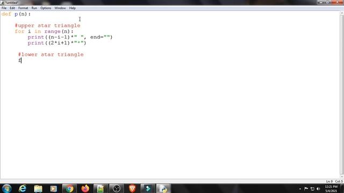
Task: Close the untitled IDLE window
Action: click(337, 2)
